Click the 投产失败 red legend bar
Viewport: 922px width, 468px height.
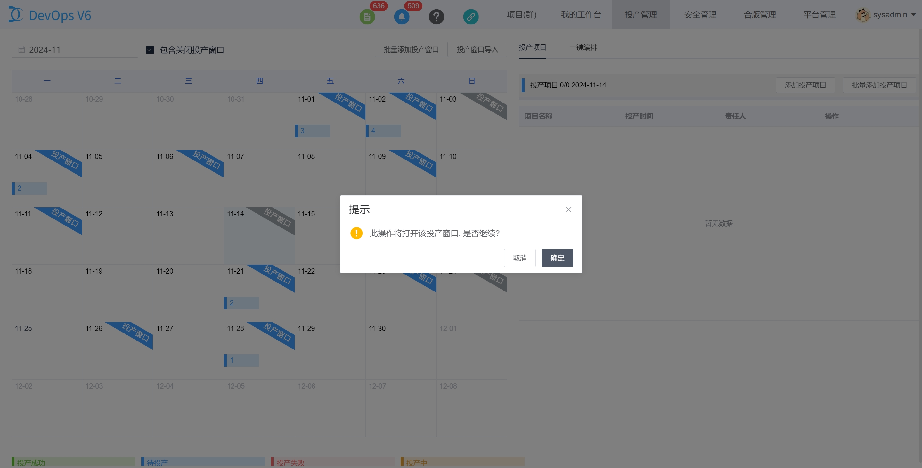332,462
